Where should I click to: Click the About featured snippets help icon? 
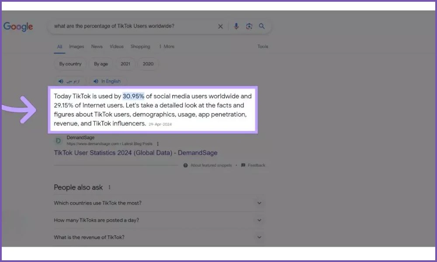click(186, 165)
